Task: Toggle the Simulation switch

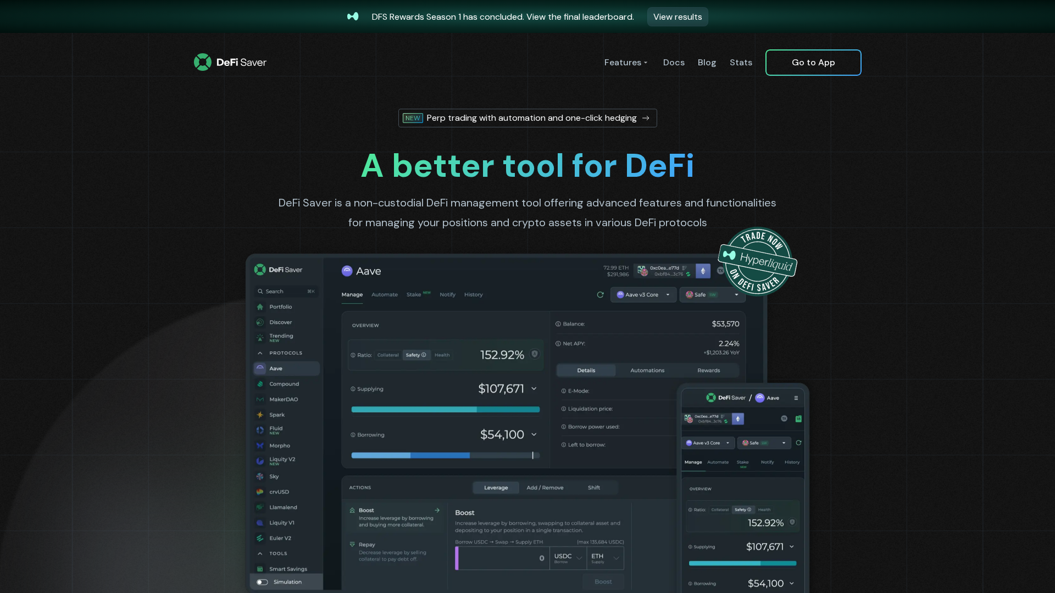Action: pos(262,582)
